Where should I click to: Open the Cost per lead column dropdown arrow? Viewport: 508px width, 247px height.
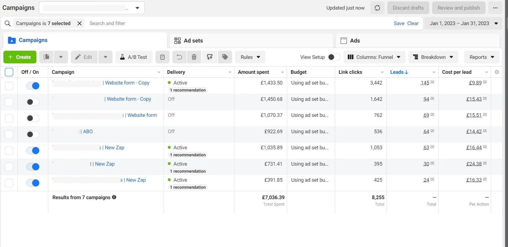click(487, 72)
